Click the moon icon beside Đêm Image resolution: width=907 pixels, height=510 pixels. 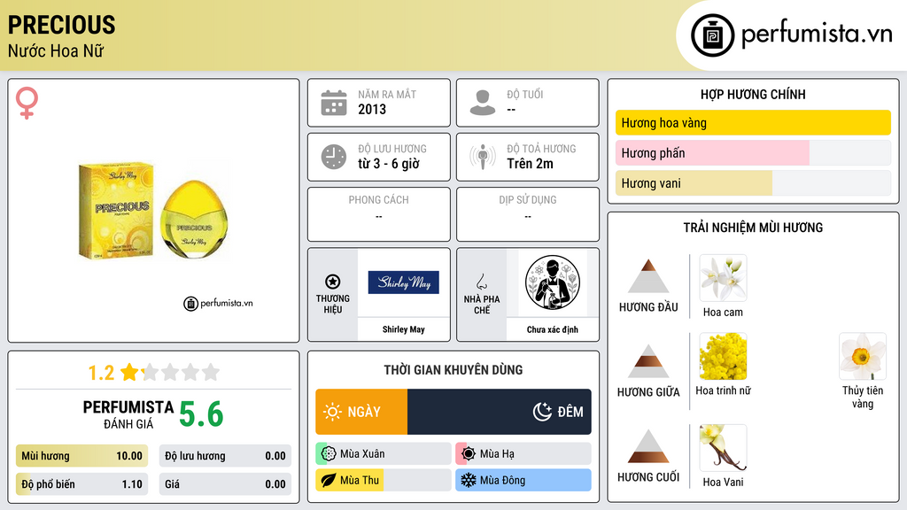coord(542,412)
